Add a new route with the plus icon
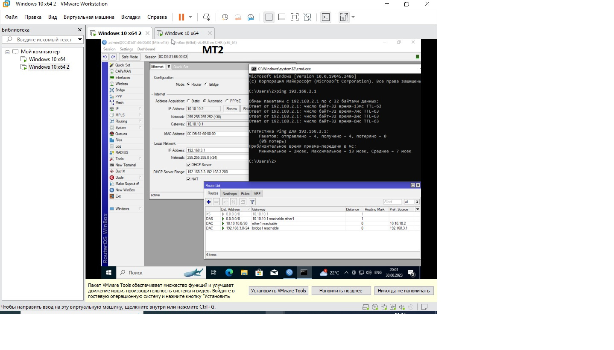 pyautogui.click(x=209, y=202)
